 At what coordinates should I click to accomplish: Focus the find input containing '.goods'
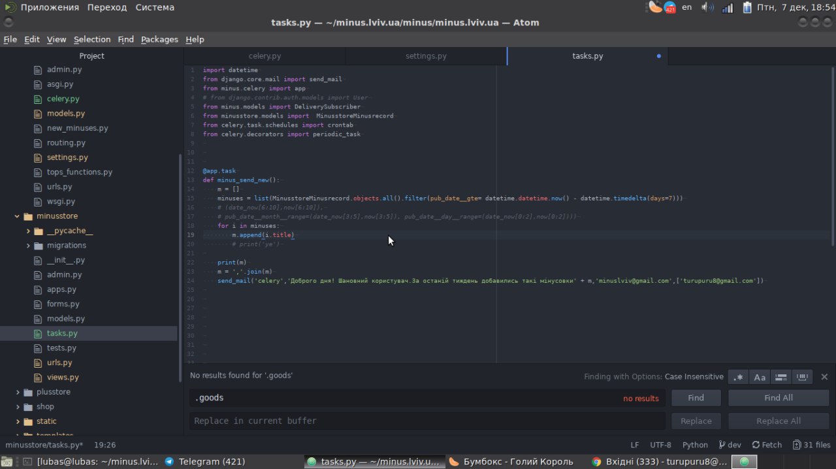(427, 398)
